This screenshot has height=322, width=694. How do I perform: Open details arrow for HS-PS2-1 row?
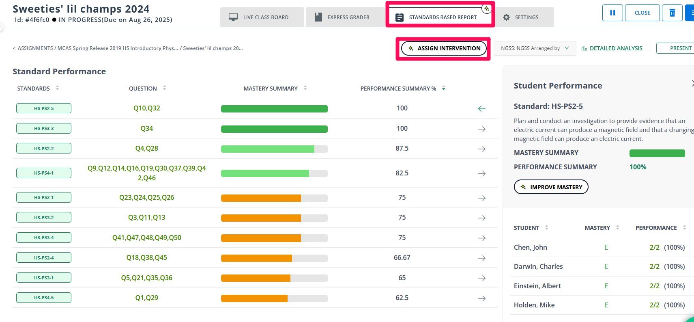(481, 198)
